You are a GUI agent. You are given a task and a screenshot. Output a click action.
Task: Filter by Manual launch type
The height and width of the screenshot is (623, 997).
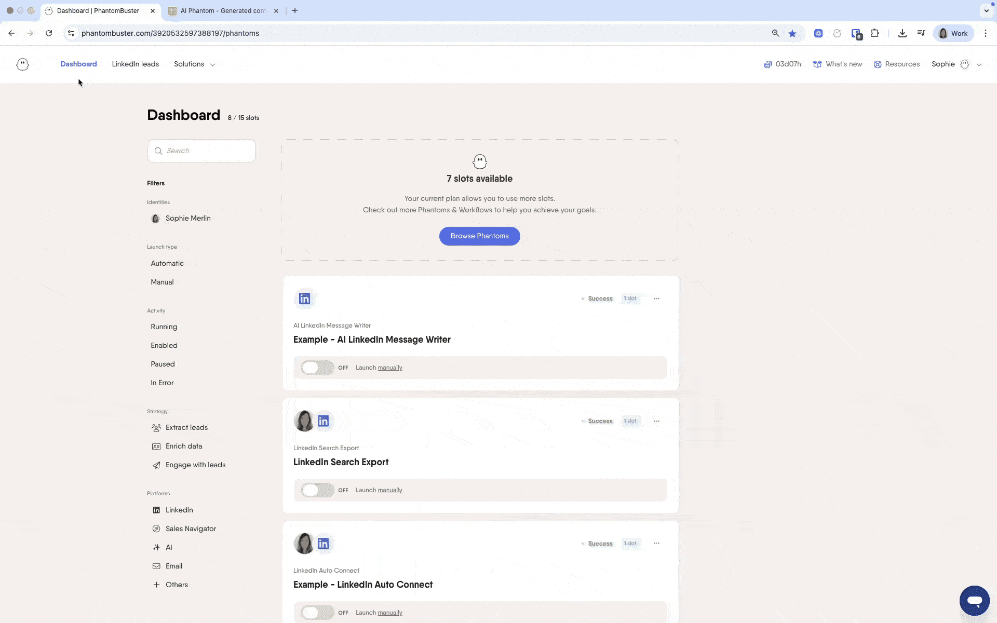tap(162, 282)
